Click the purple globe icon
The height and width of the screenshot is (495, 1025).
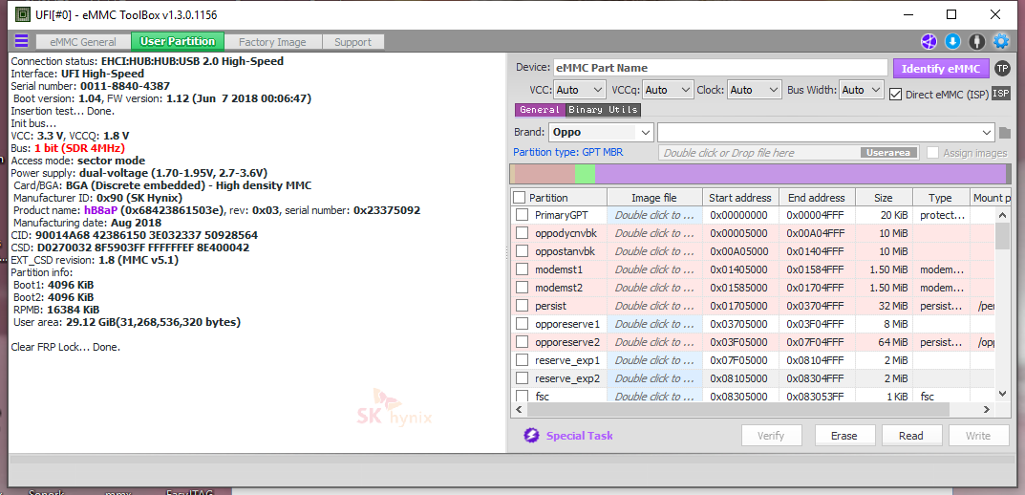(x=929, y=41)
